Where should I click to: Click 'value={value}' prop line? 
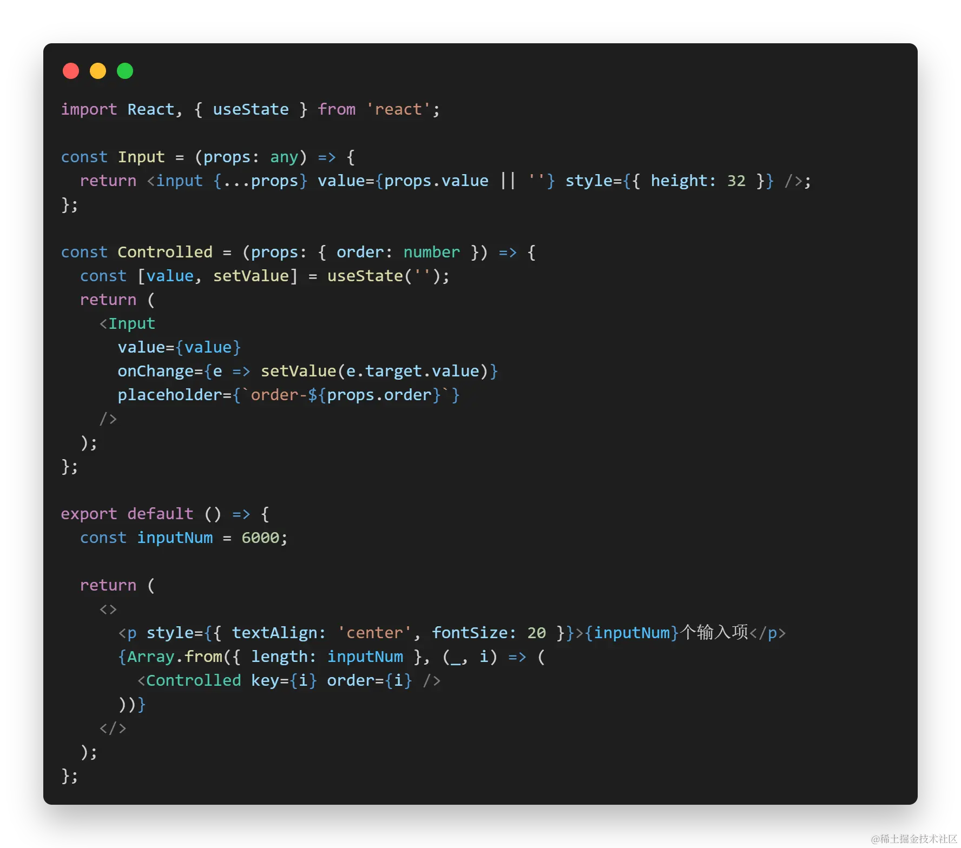(x=179, y=347)
